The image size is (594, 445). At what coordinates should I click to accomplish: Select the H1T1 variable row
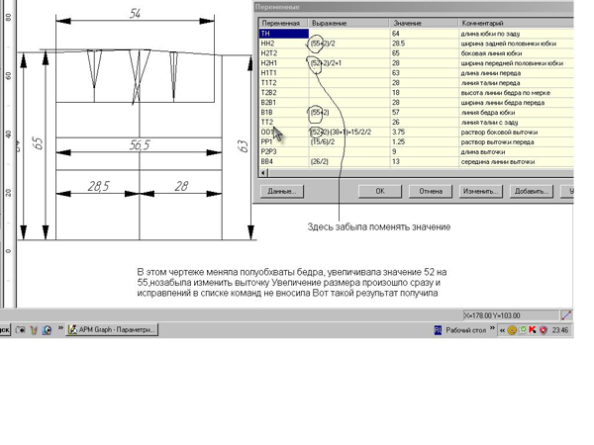pyautogui.click(x=417, y=72)
